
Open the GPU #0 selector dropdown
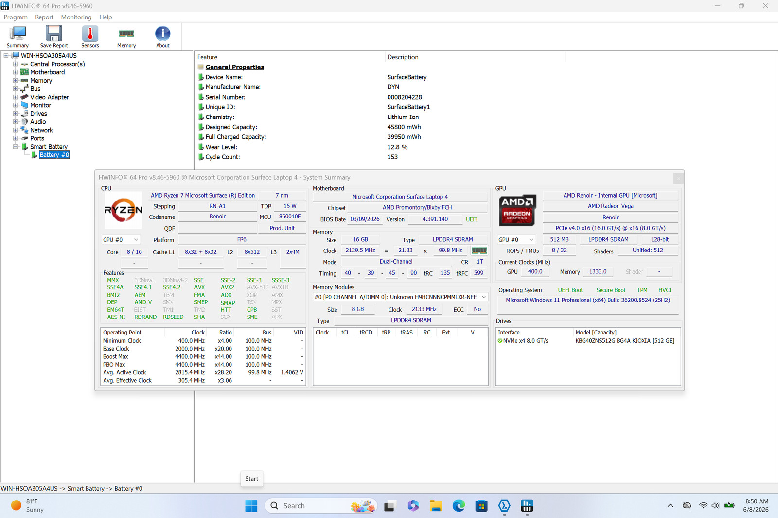(x=516, y=240)
